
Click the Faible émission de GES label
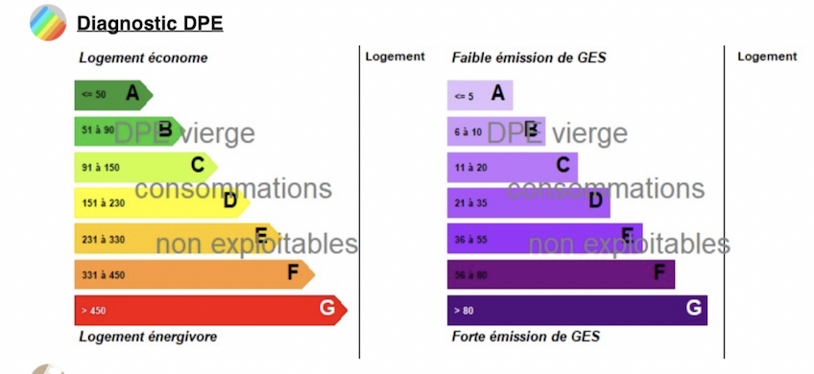click(529, 58)
